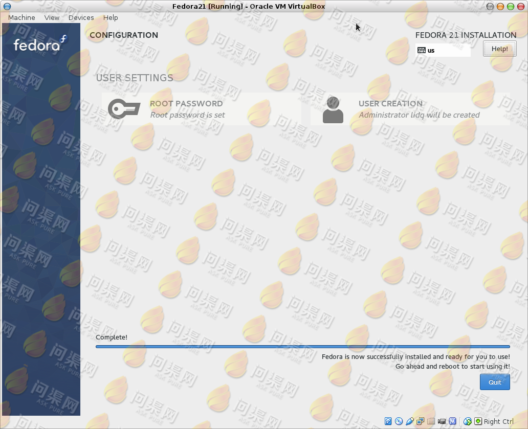Click the hard disk activity status icon
This screenshot has height=429, width=528.
click(x=388, y=421)
